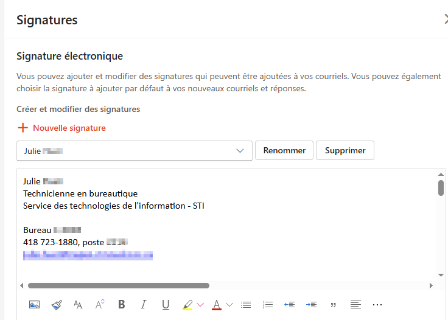Apply red font color

point(217,305)
